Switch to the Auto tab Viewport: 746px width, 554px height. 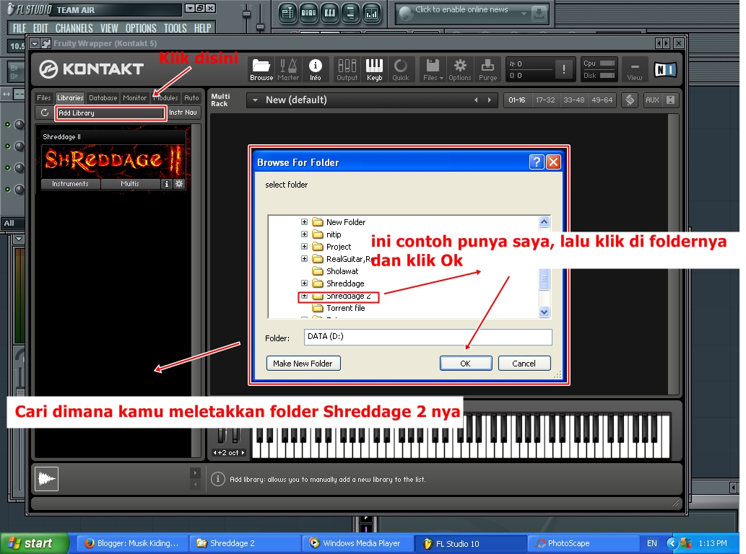191,98
